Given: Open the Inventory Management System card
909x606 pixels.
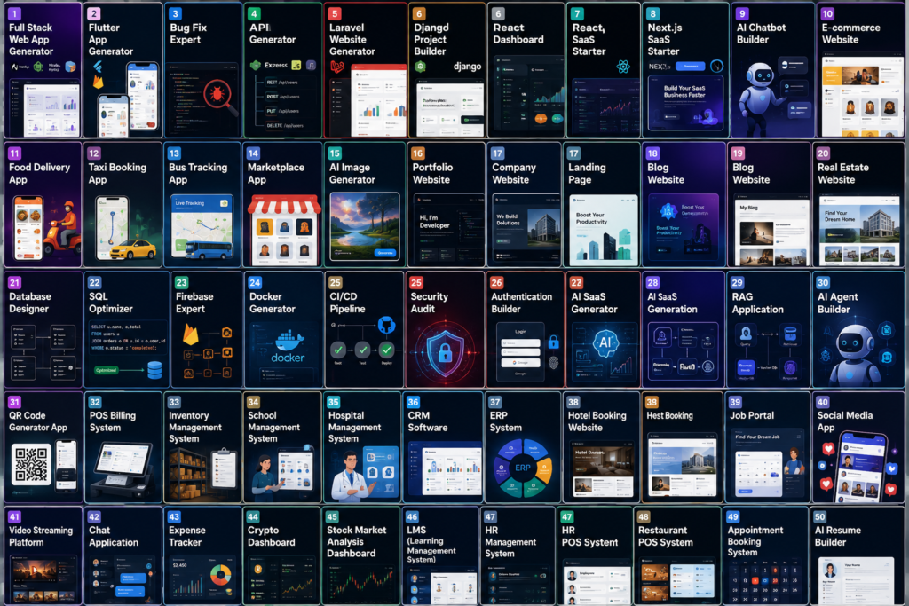Looking at the screenshot, I should pos(202,446).
